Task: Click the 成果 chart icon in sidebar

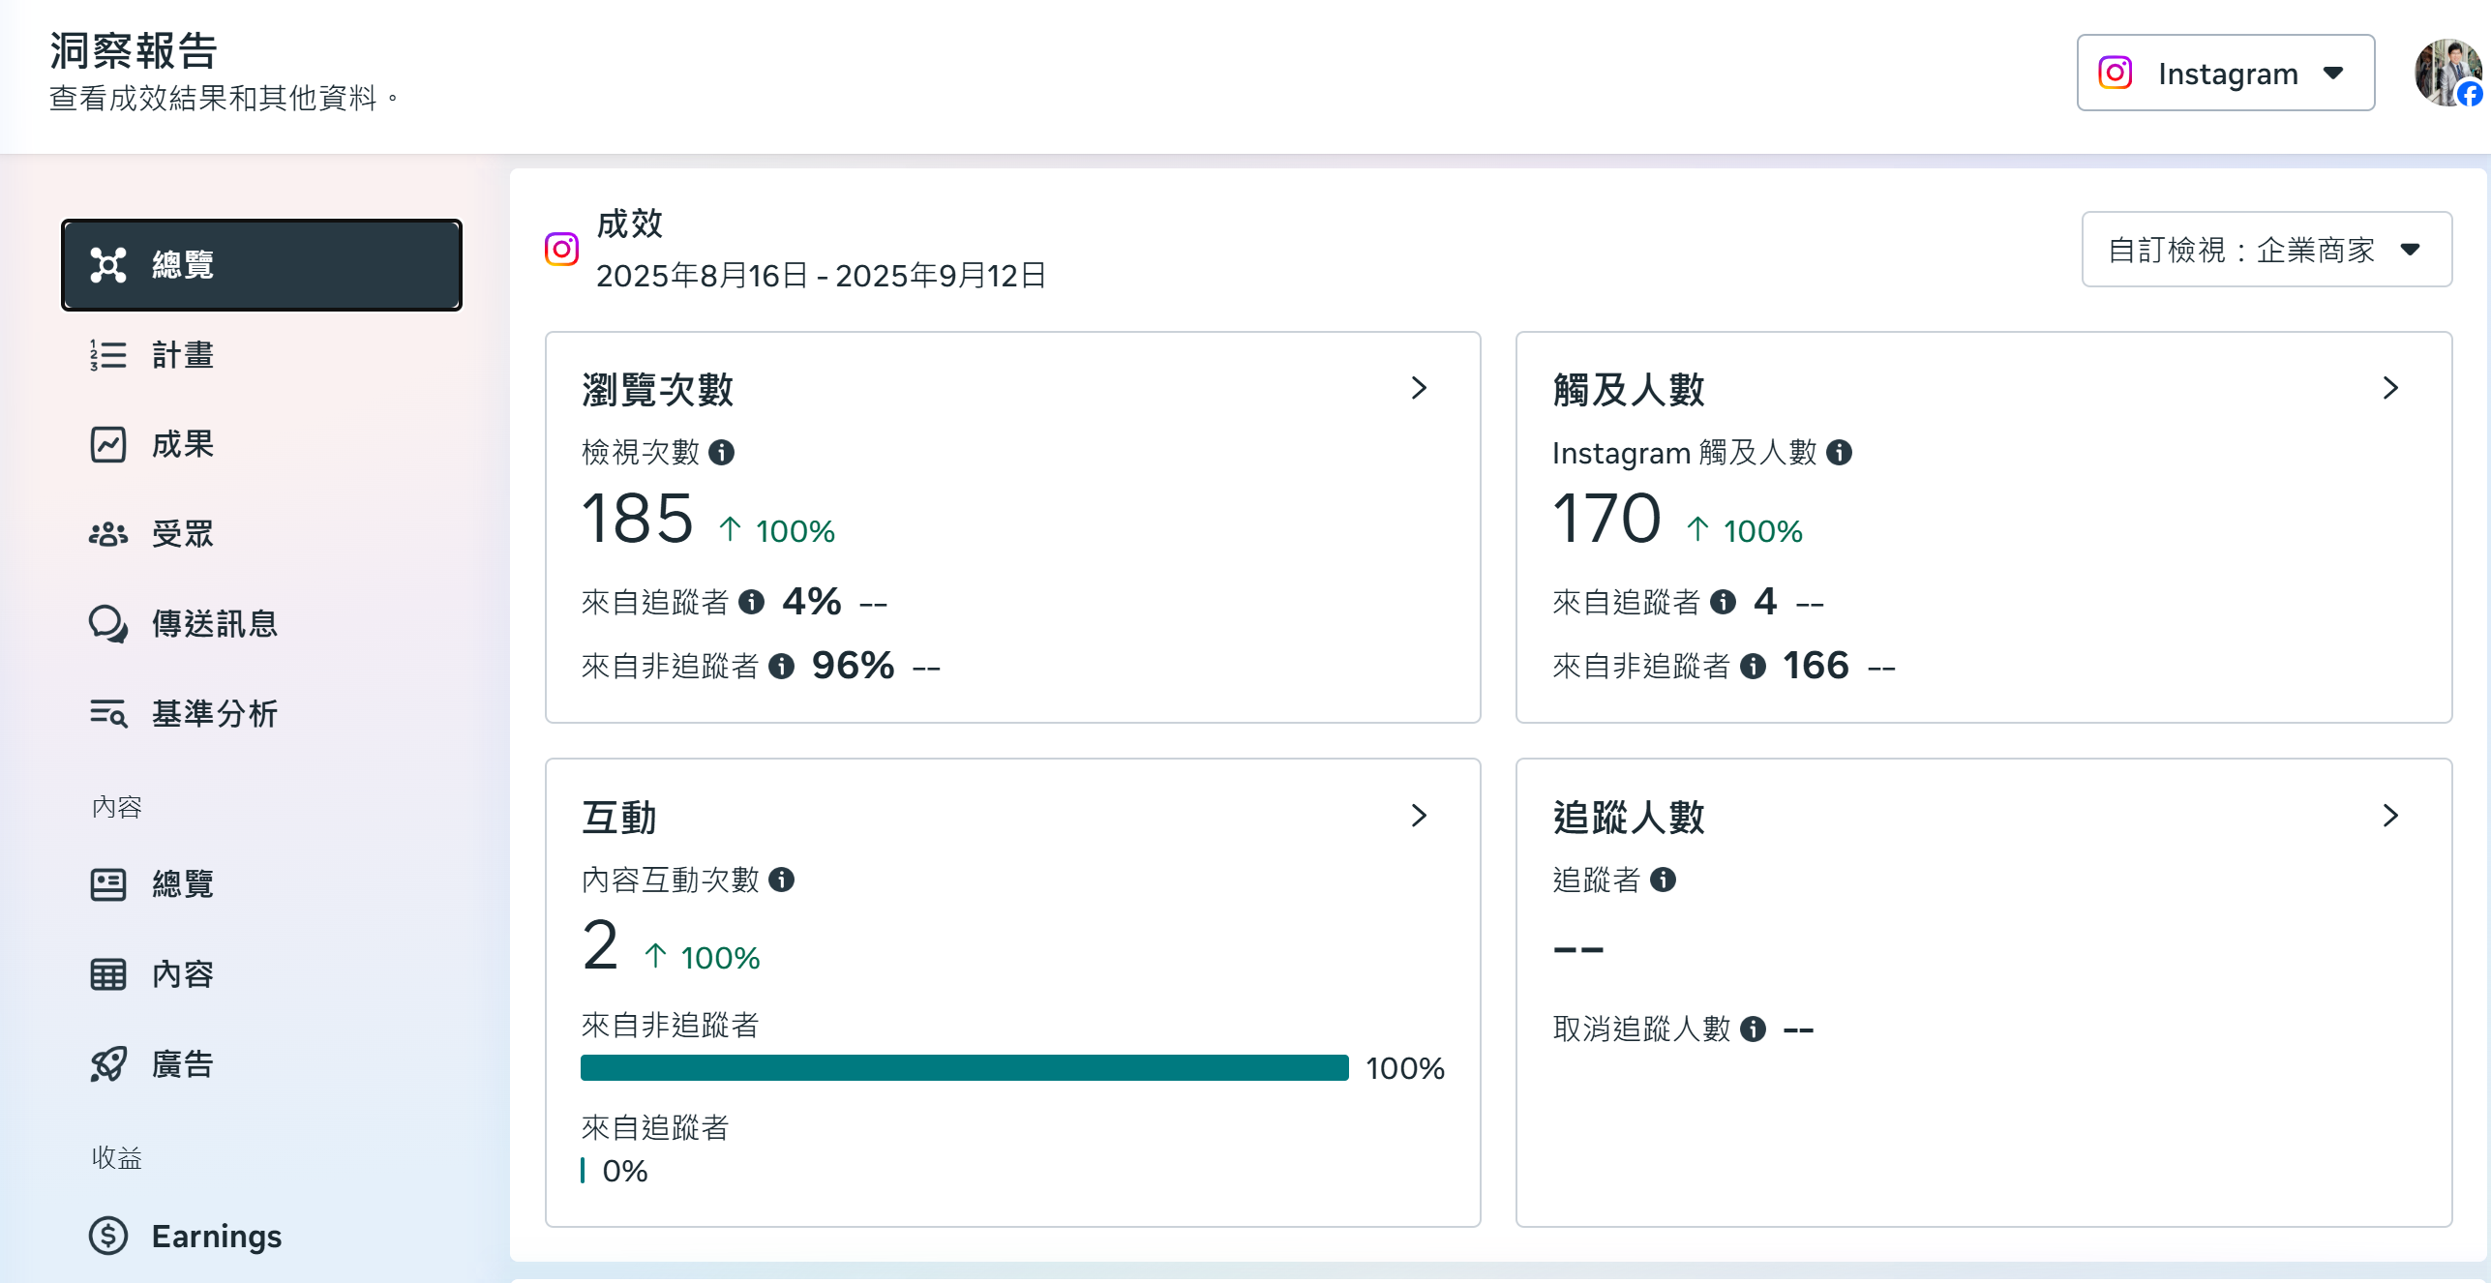Action: [107, 445]
